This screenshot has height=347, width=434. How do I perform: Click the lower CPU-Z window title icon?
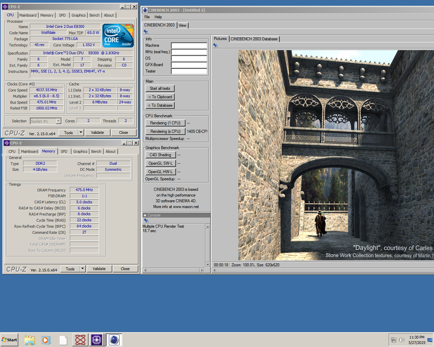point(7,143)
